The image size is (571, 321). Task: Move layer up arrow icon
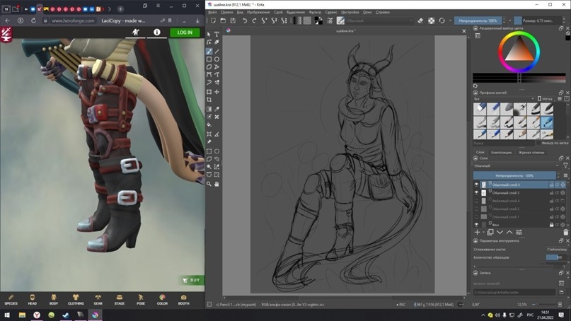pyautogui.click(x=509, y=232)
